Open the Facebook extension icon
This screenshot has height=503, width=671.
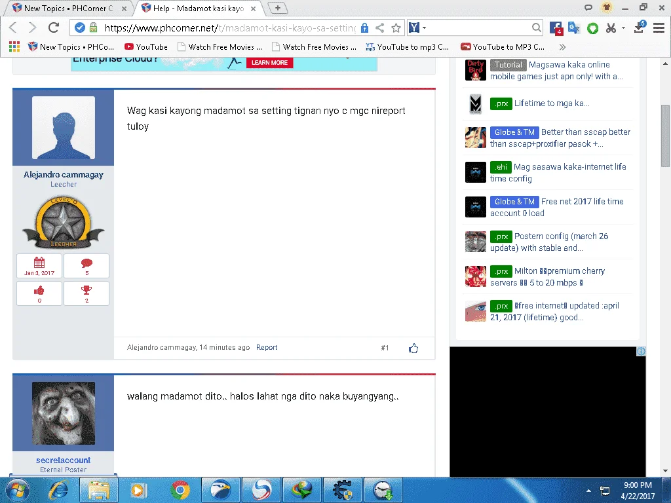[x=556, y=28]
